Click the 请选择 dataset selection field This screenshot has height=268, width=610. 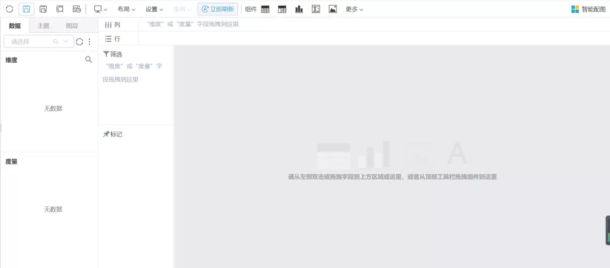click(x=38, y=41)
